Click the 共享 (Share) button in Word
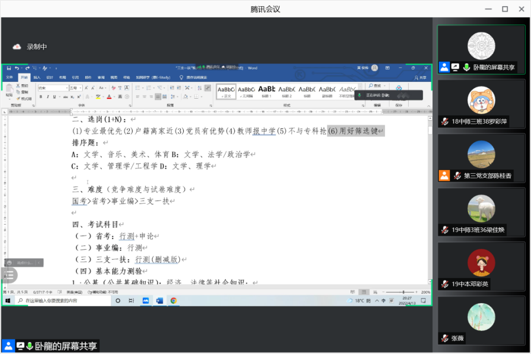This screenshot has height=354, width=531. tap(420, 78)
